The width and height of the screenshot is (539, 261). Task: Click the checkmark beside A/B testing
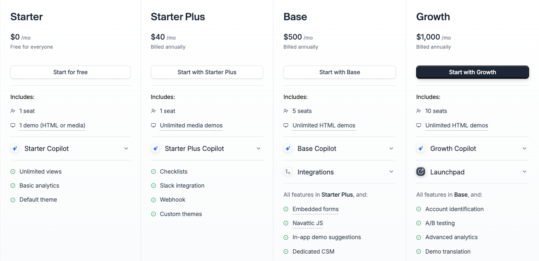(x=418, y=223)
